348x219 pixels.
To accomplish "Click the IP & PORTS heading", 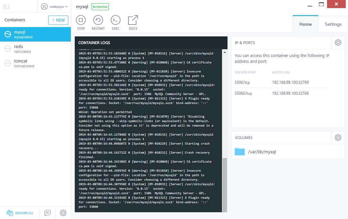I will pos(245,43).
